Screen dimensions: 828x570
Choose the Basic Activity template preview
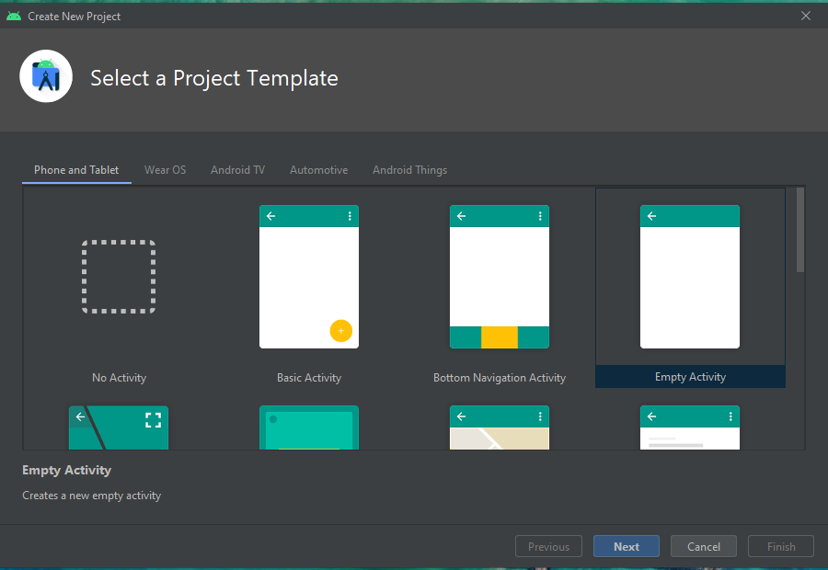pos(309,277)
